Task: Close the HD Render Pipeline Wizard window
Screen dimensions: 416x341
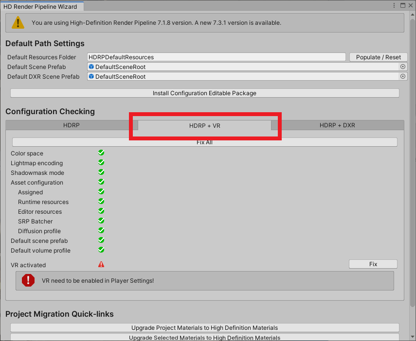Action: point(411,5)
